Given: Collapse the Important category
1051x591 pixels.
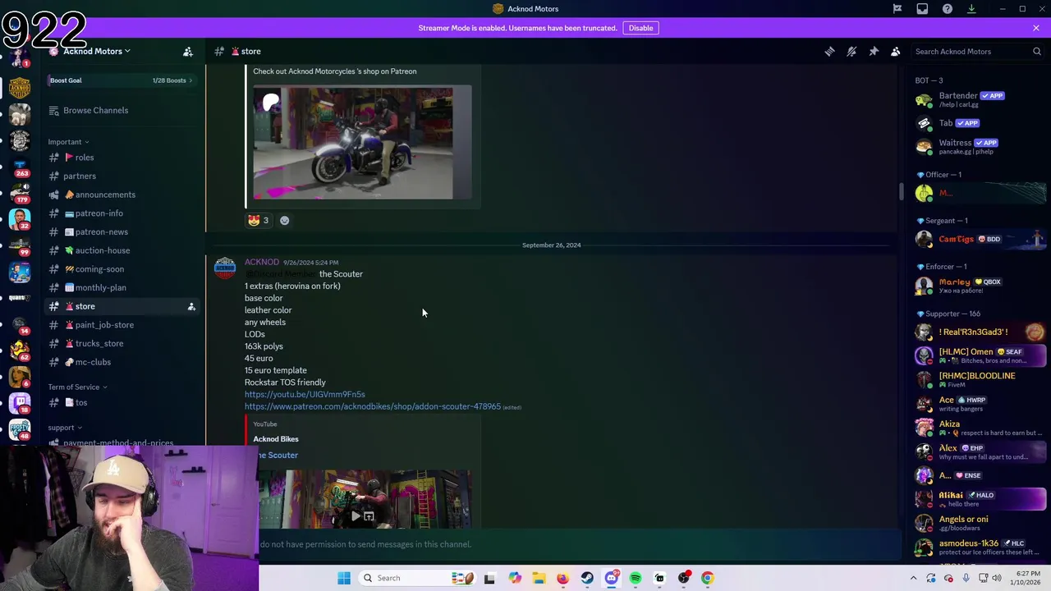Looking at the screenshot, I should (68, 142).
